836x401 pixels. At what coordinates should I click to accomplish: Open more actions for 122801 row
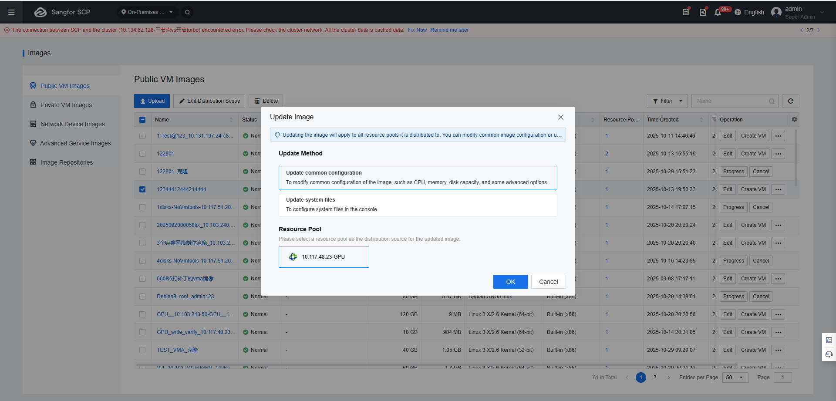click(x=778, y=154)
